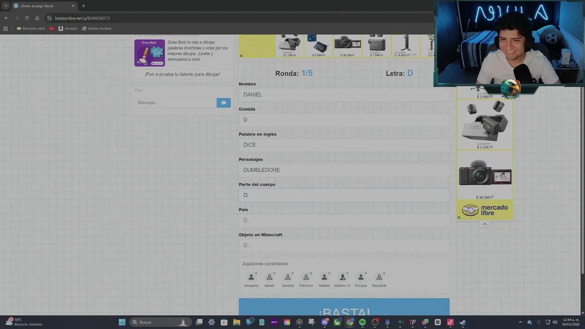Open pink music app icon in taskbar

[x=450, y=322]
